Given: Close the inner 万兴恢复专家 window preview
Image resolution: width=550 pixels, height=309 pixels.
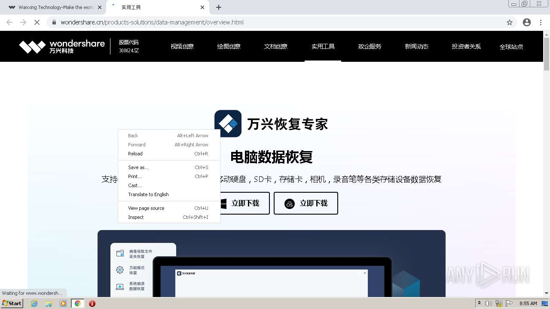Looking at the screenshot, I should [365, 273].
